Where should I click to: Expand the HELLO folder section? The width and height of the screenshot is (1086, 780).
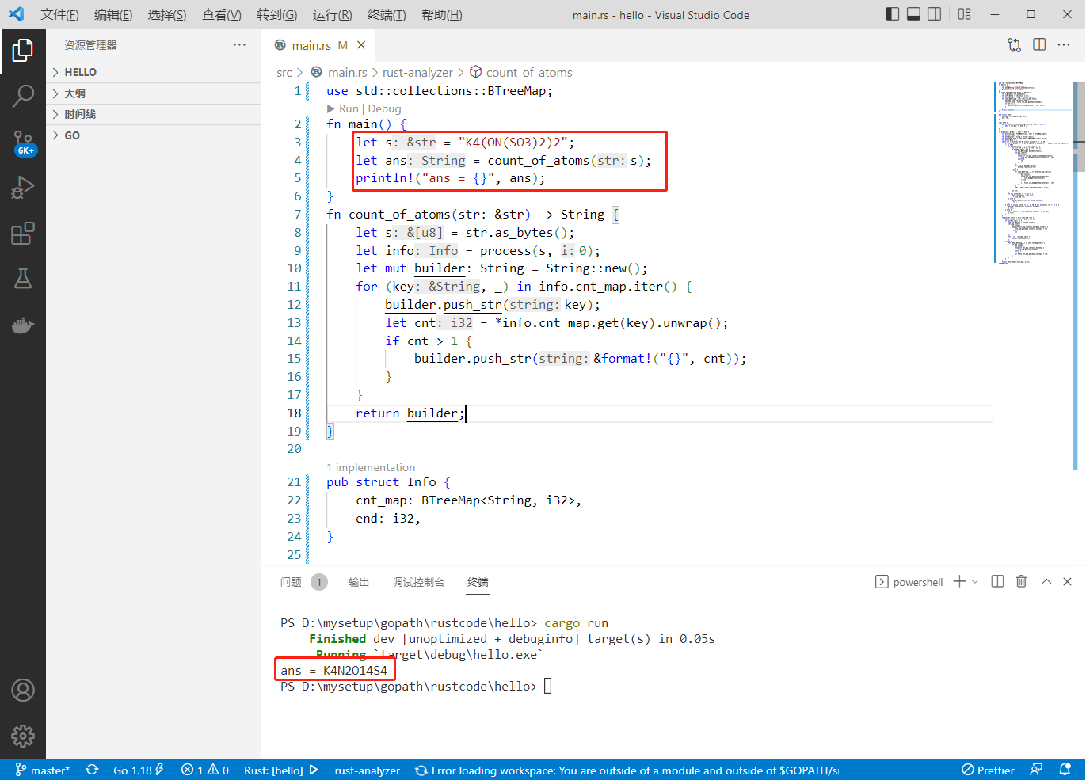[154, 72]
